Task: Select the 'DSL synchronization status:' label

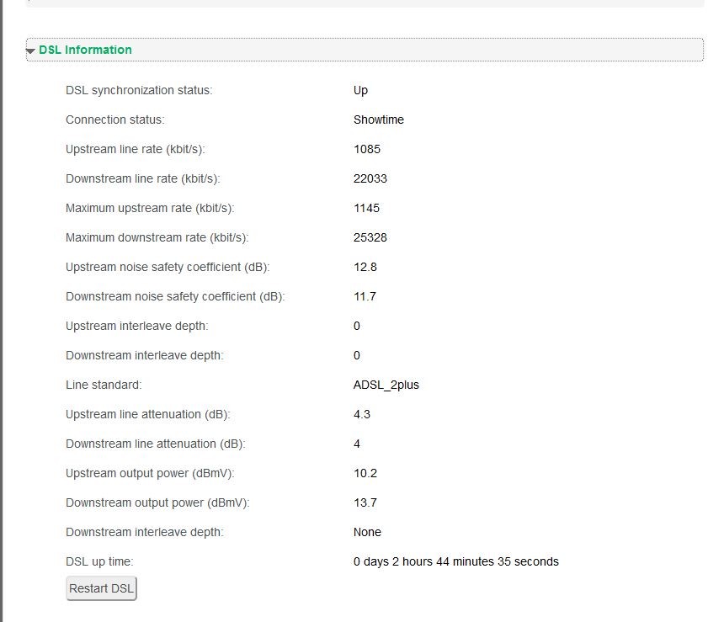Action: [139, 90]
